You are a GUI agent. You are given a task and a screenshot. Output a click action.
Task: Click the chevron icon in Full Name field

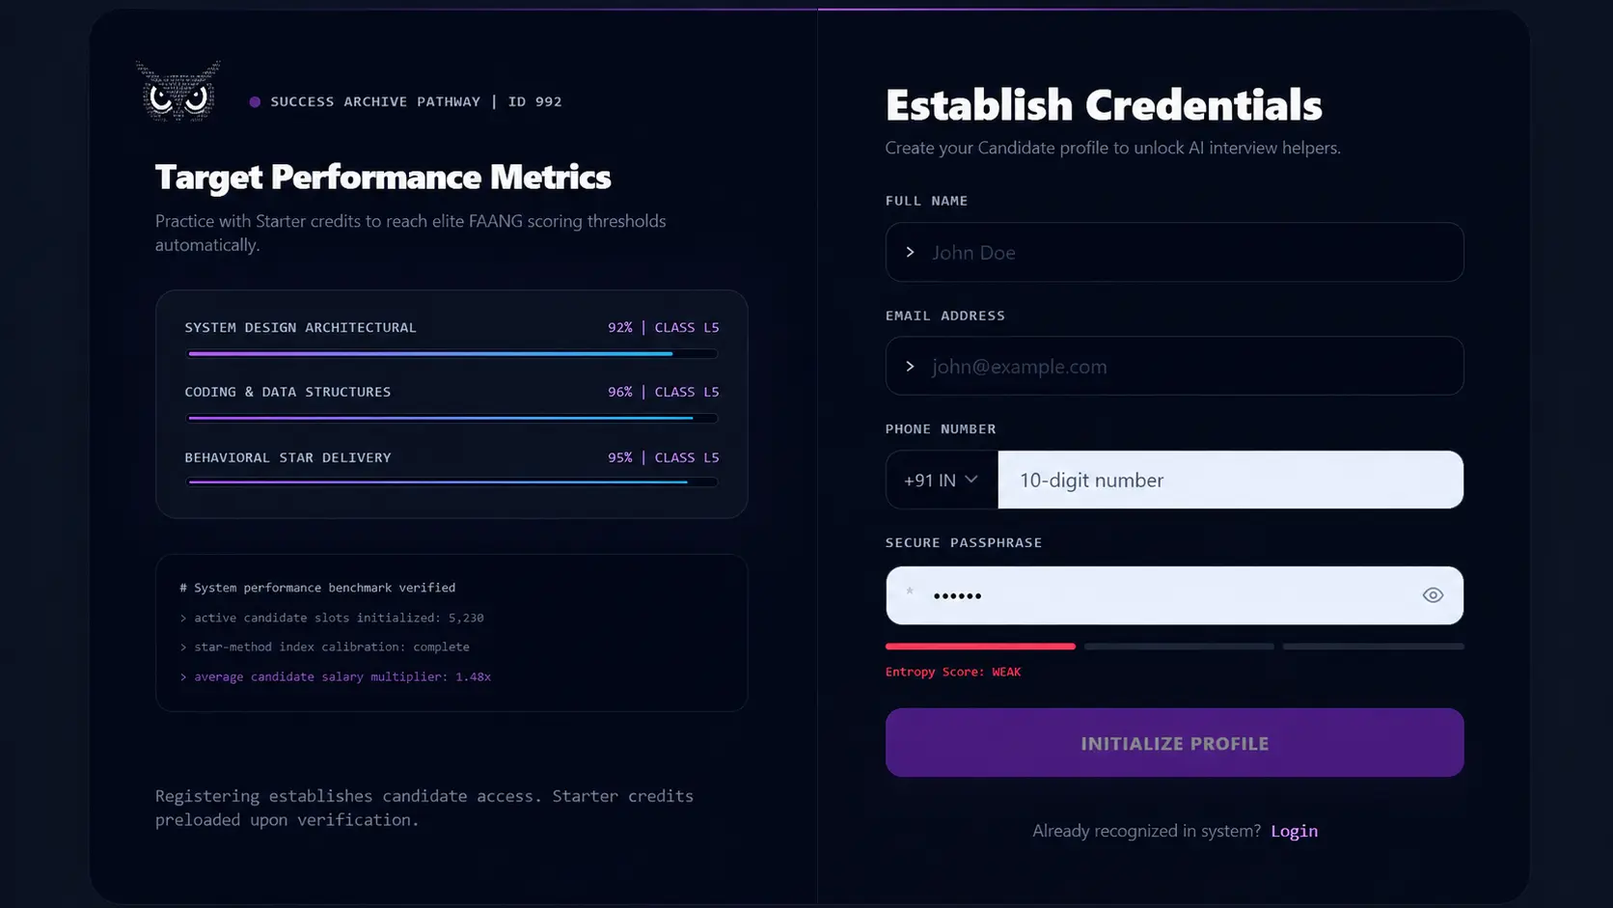[910, 252]
